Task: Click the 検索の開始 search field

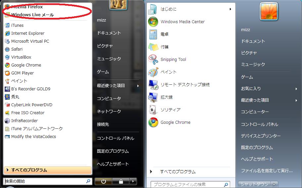Action: 47,181
